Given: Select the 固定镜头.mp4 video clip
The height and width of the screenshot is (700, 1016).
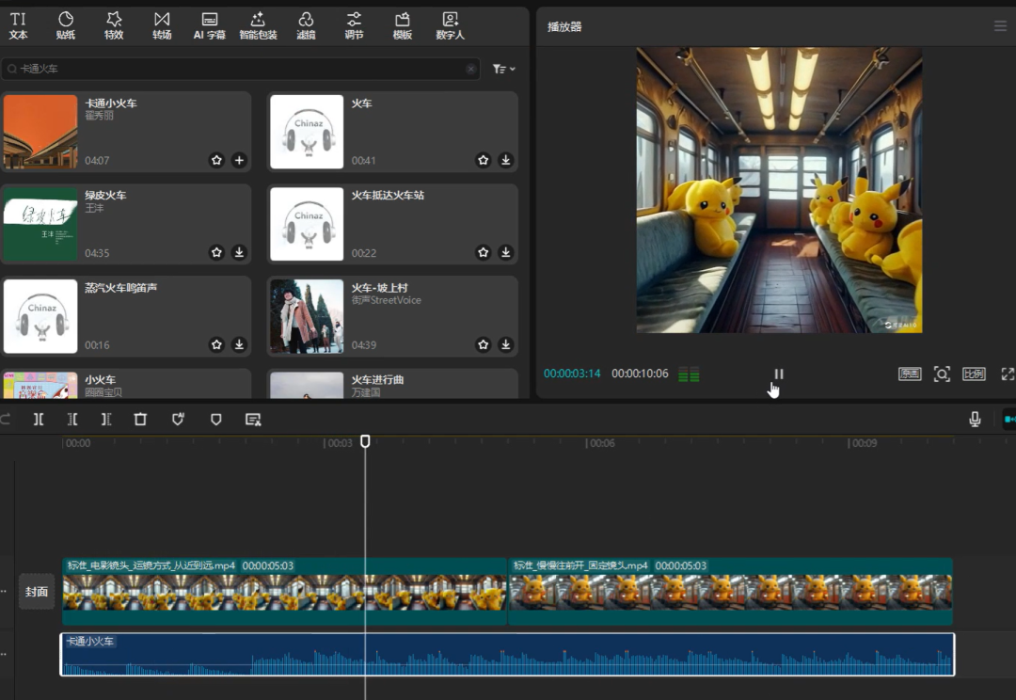Looking at the screenshot, I should pyautogui.click(x=730, y=591).
